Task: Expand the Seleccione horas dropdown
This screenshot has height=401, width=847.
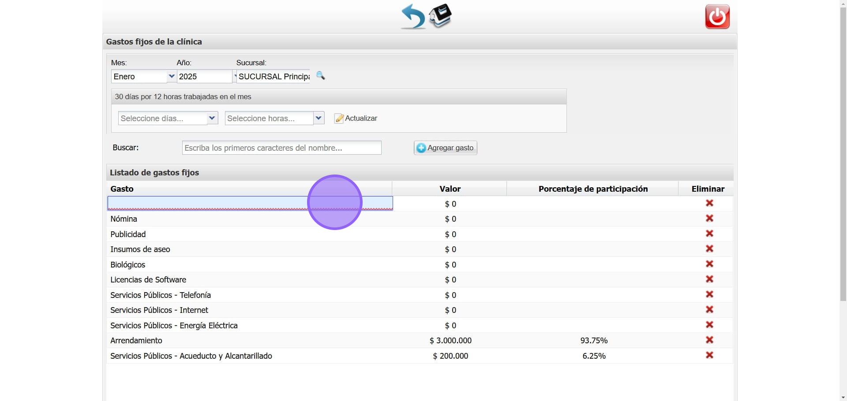Action: [x=274, y=118]
